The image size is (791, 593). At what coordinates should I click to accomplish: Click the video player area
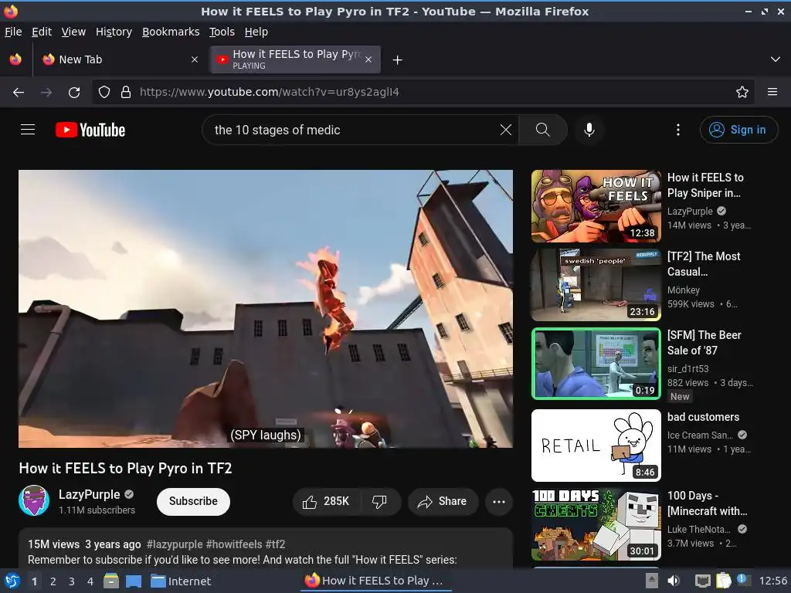266,309
